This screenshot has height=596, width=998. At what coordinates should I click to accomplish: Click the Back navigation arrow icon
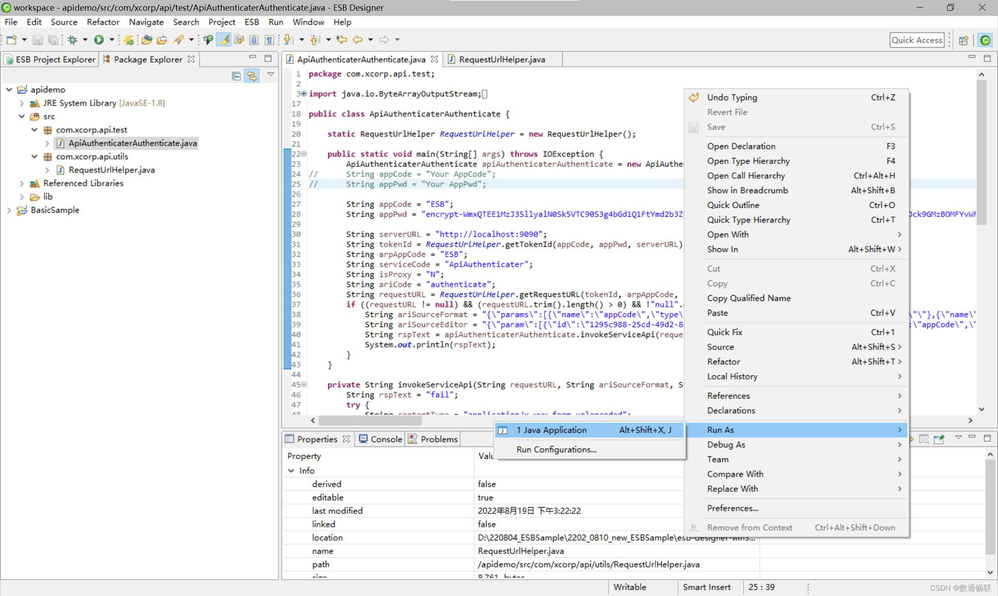(x=357, y=40)
